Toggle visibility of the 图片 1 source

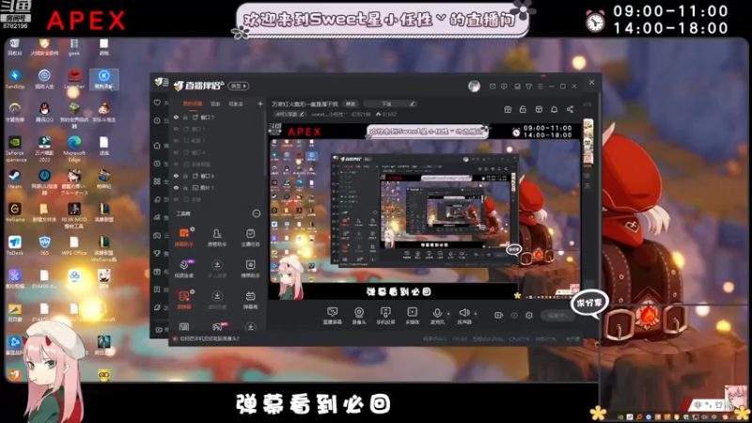[176, 187]
